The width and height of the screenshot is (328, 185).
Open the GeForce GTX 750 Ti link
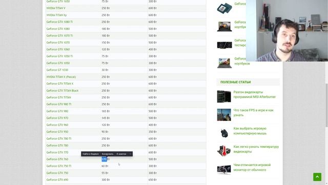(59, 166)
